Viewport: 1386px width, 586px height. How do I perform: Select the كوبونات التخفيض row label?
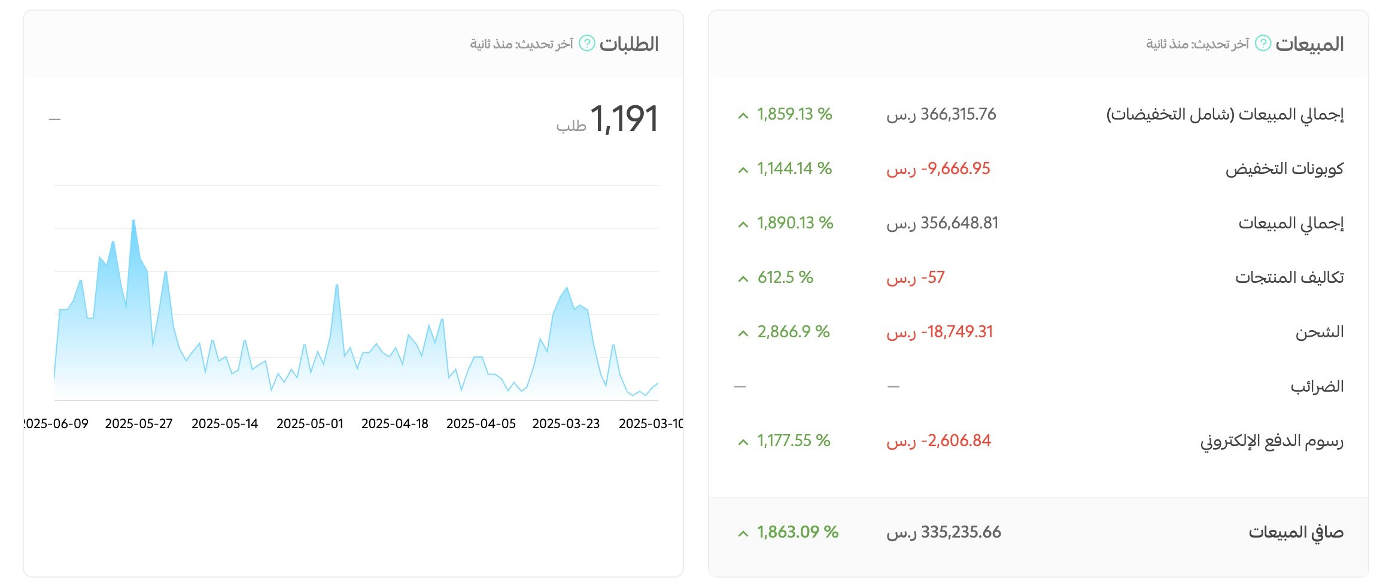(x=1284, y=169)
